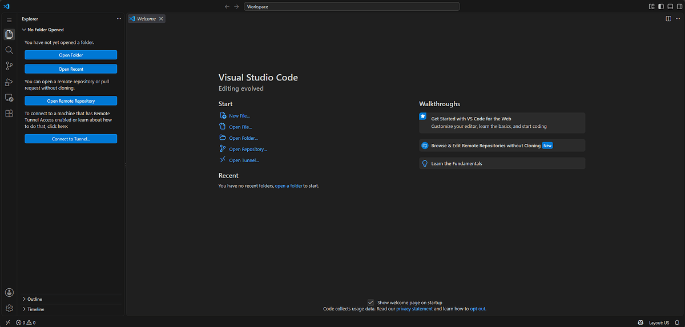Click the VS Code logo in title bar
Image resolution: width=685 pixels, height=327 pixels.
point(7,6)
